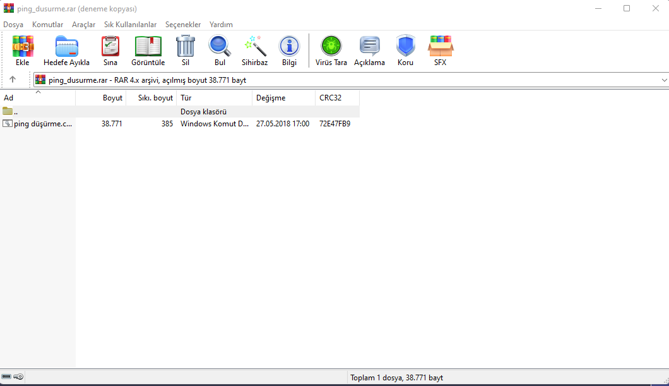Open the Açıklama comment tool
669x386 pixels.
tap(369, 46)
